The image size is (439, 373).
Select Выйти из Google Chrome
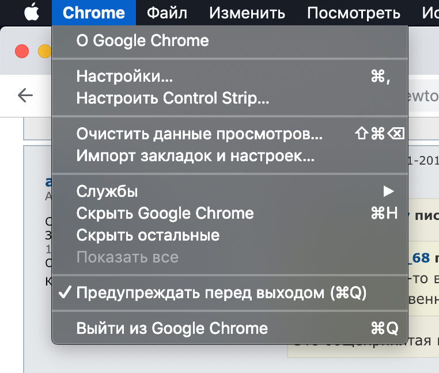point(229,328)
